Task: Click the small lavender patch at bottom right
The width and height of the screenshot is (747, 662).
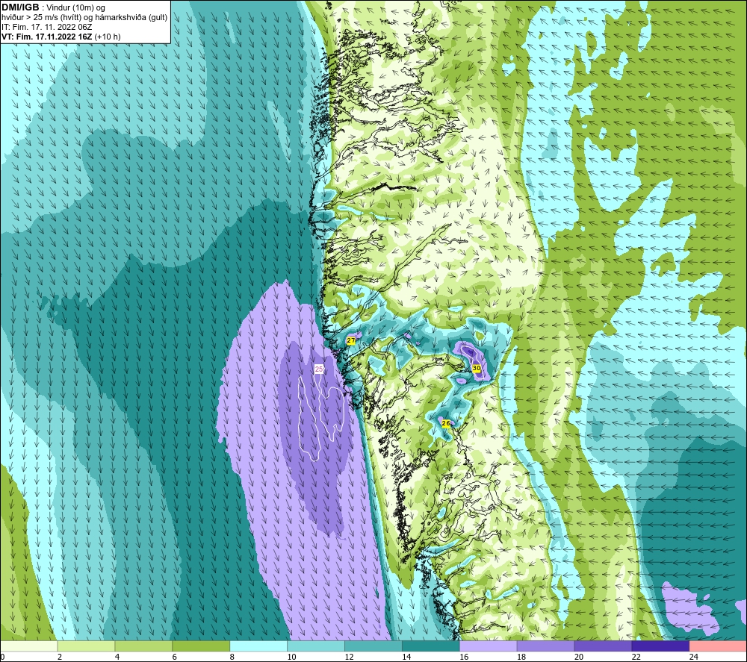Action: (689, 610)
